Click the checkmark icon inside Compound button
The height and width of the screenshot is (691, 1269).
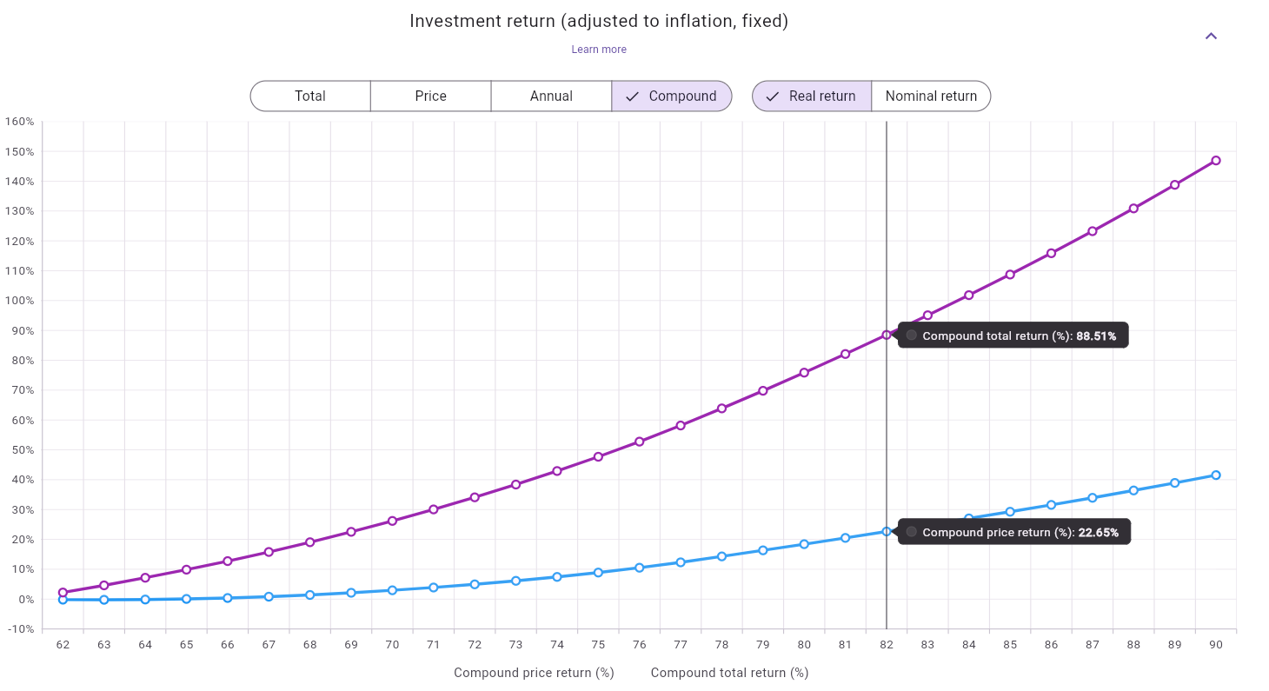(631, 96)
